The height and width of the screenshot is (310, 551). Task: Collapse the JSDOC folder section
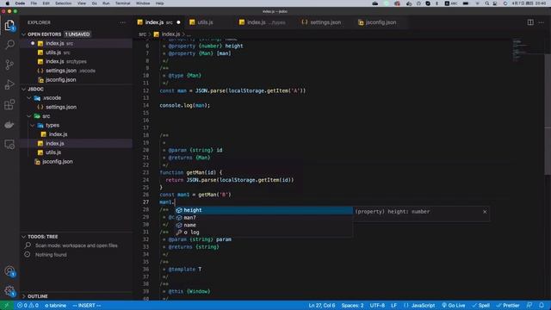[x=24, y=89]
